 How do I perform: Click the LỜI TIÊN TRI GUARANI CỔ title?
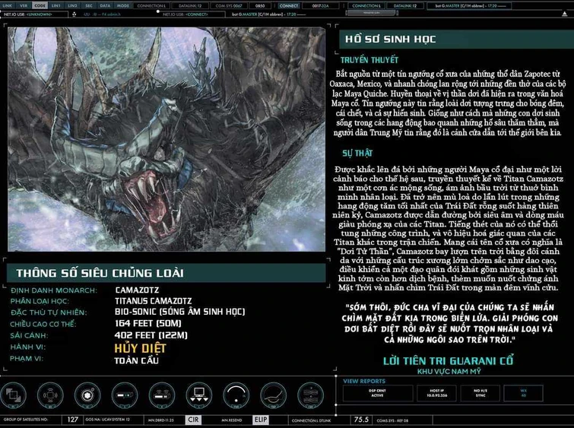449,360
